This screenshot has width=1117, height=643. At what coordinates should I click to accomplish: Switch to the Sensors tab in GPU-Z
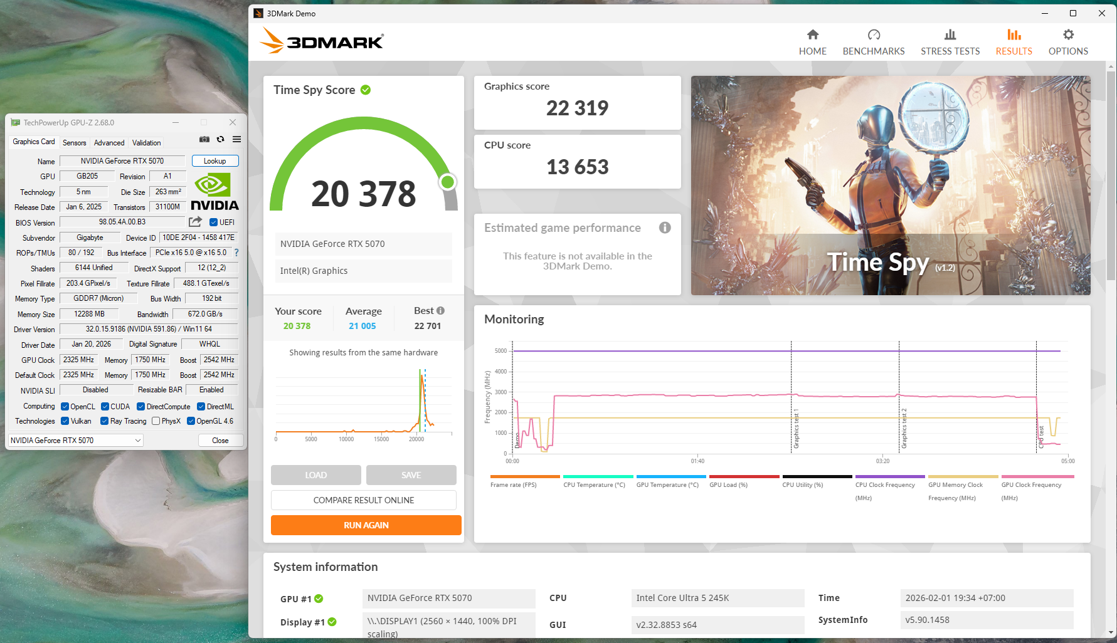click(x=75, y=143)
